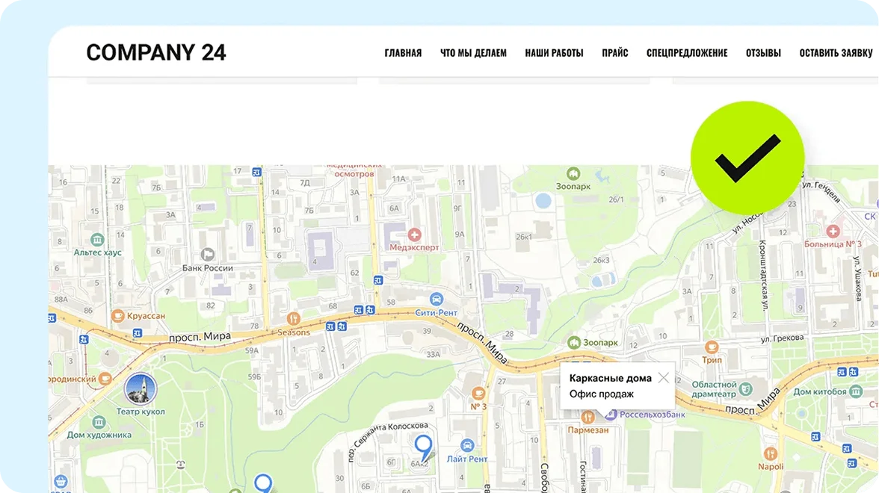Click the Больница № 3 hospital icon
The image size is (879, 493).
pos(833,232)
